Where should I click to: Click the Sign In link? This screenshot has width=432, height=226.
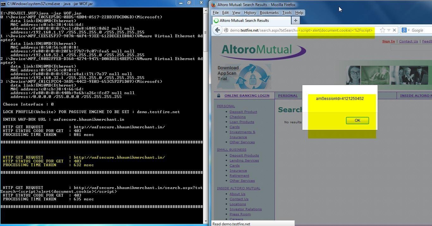(388, 41)
